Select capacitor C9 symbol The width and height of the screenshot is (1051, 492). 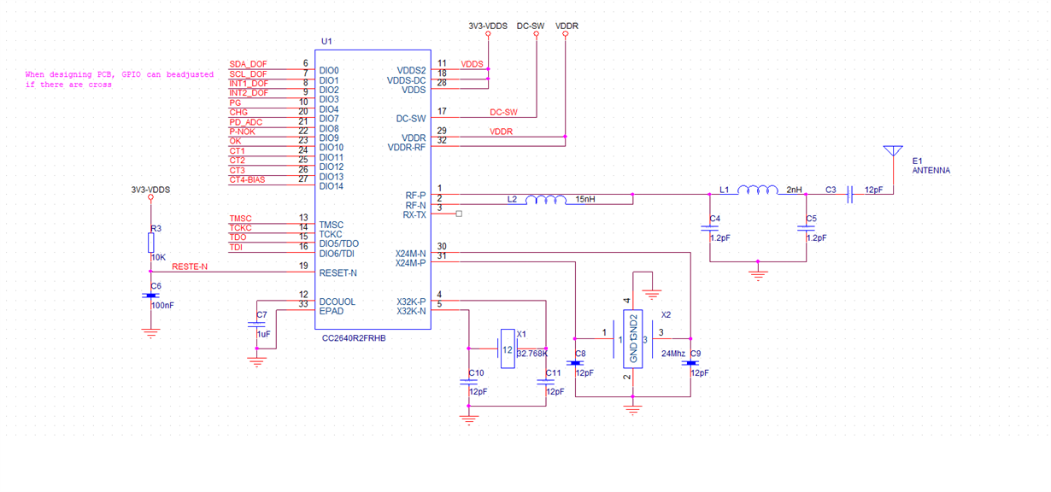click(690, 363)
